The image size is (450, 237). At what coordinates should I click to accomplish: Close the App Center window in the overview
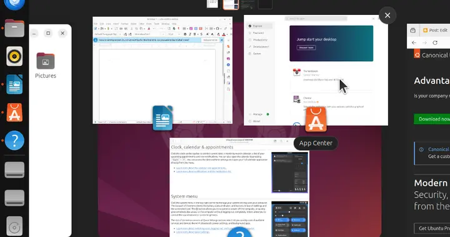[x=387, y=16]
